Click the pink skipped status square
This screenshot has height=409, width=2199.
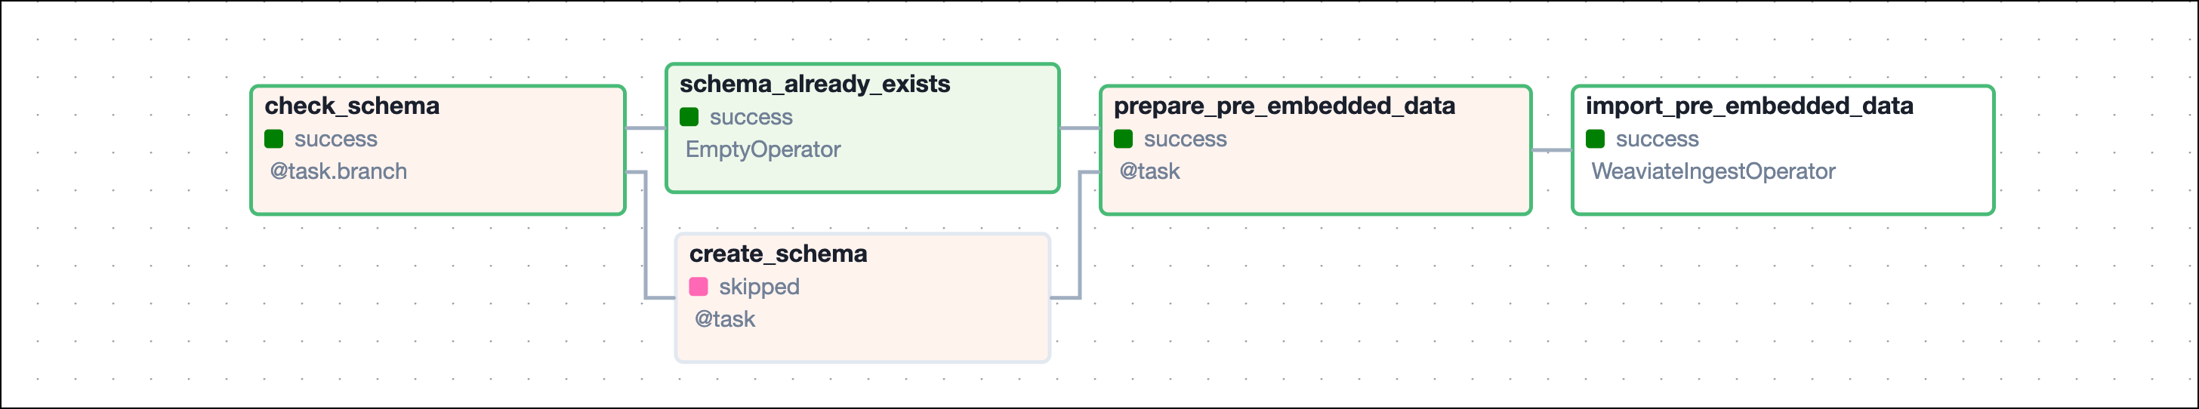click(699, 287)
